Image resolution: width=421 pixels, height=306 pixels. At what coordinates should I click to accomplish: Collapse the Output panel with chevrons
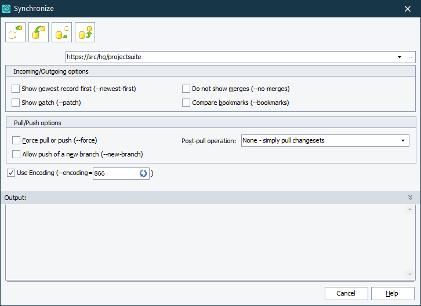410,198
